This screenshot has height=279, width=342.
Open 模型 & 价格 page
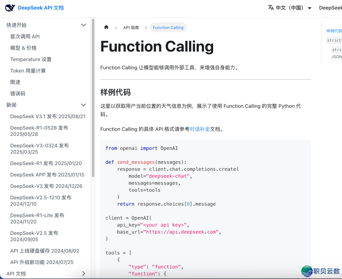pyautogui.click(x=23, y=48)
